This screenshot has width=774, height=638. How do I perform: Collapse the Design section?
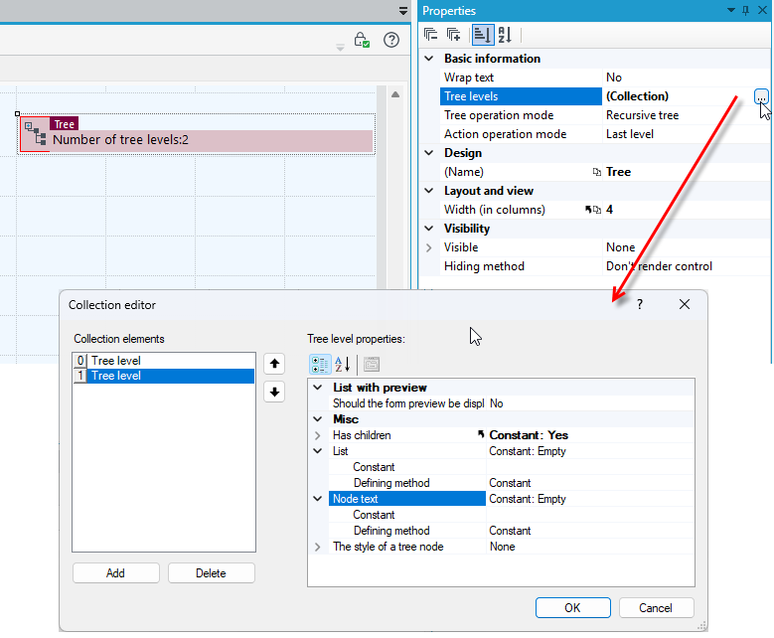tap(429, 153)
